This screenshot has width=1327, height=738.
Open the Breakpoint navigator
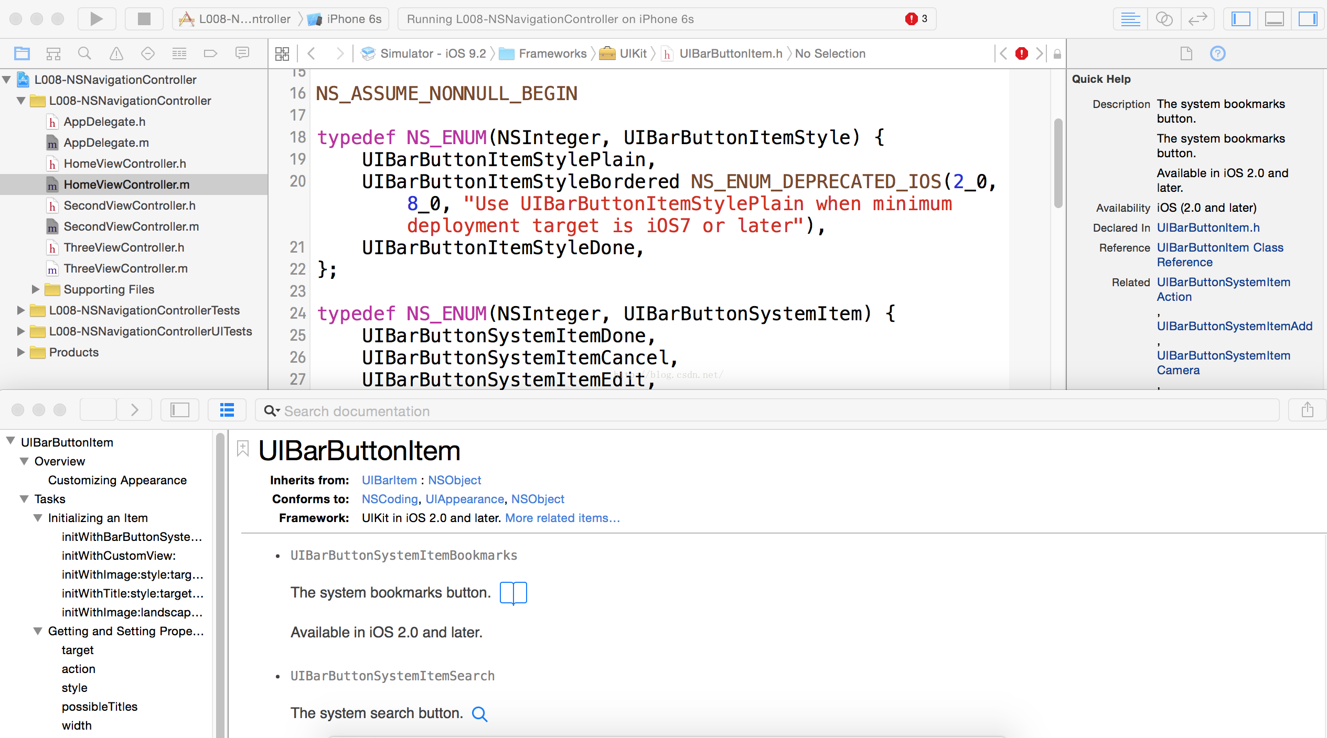click(210, 53)
